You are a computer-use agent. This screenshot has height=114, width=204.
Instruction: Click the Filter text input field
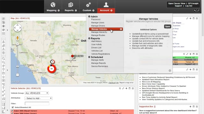tap(37, 104)
